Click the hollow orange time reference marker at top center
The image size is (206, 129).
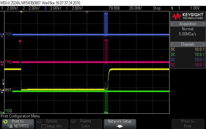pyautogui.click(x=87, y=12)
